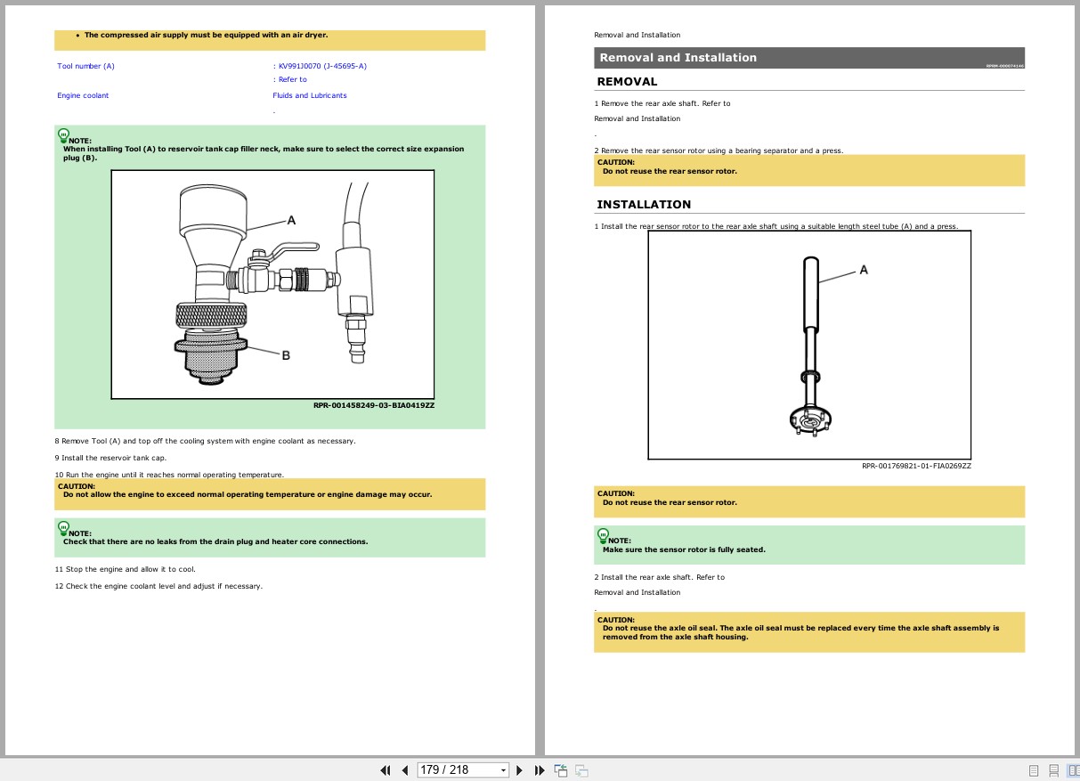Click the gray 'Removal and Installation' section header
Viewport: 1080px width, 781px height.
point(809,58)
